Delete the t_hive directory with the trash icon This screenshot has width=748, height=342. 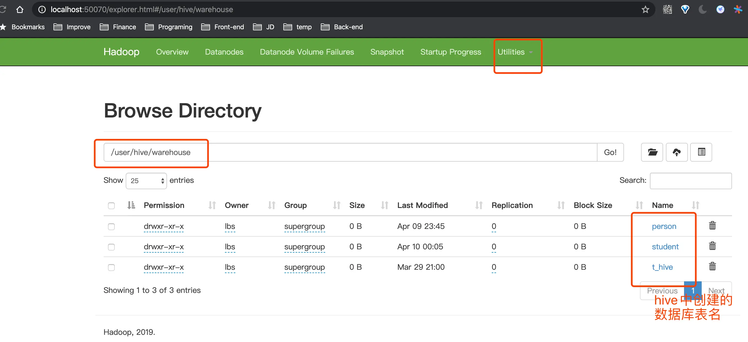[x=712, y=266]
